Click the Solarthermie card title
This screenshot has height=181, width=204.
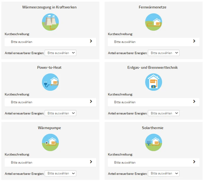[153, 128]
